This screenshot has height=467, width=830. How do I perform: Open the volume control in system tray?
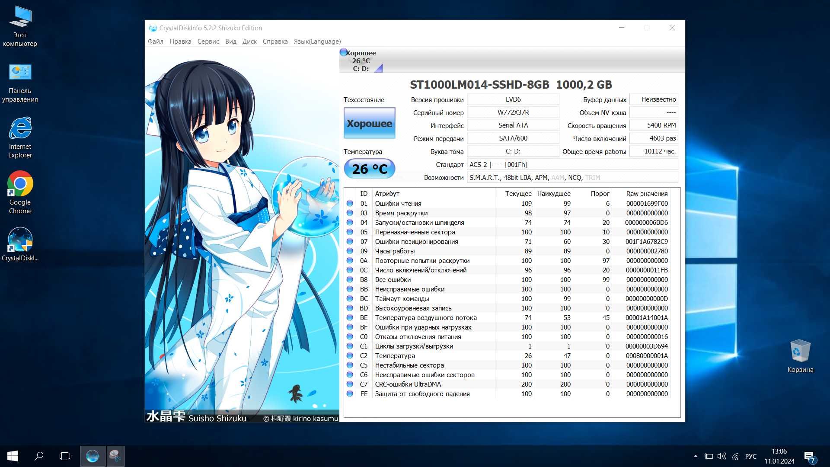tap(721, 456)
